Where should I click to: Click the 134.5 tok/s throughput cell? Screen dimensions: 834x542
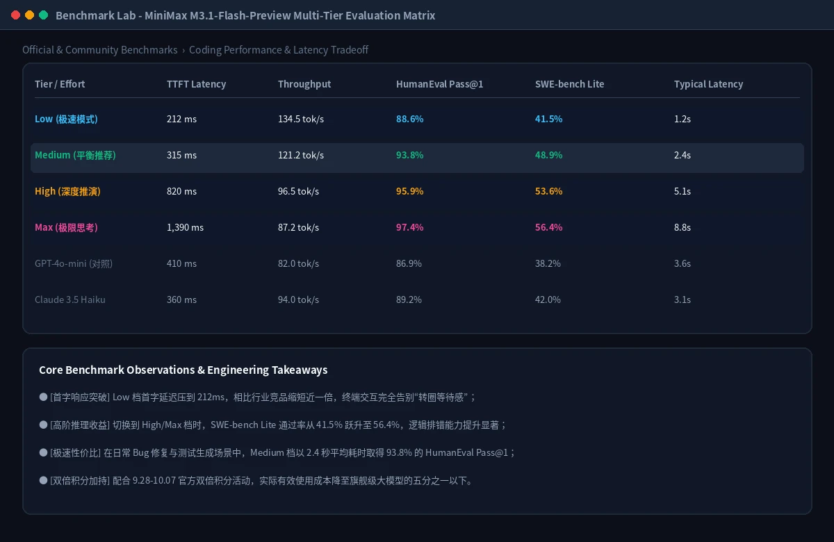click(x=301, y=119)
